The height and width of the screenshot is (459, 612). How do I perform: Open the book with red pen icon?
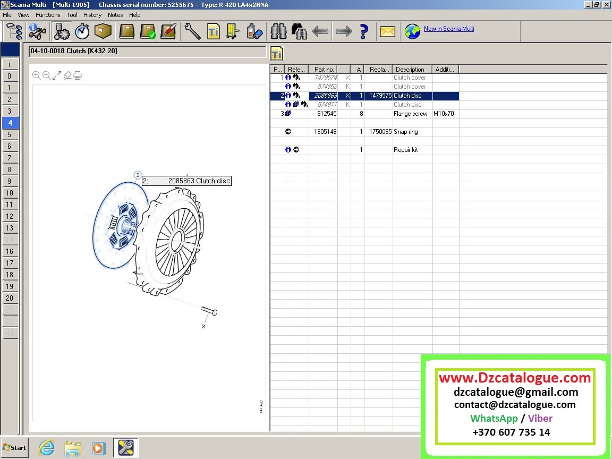pyautogui.click(x=168, y=31)
